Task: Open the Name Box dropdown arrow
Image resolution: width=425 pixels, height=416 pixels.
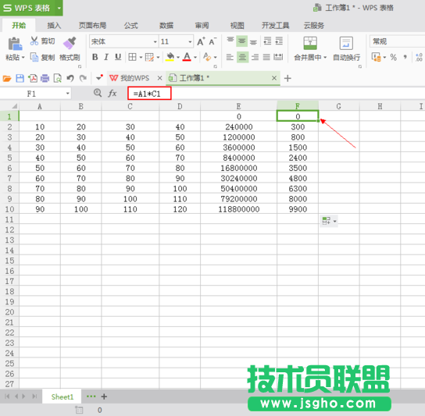Action: [x=67, y=94]
